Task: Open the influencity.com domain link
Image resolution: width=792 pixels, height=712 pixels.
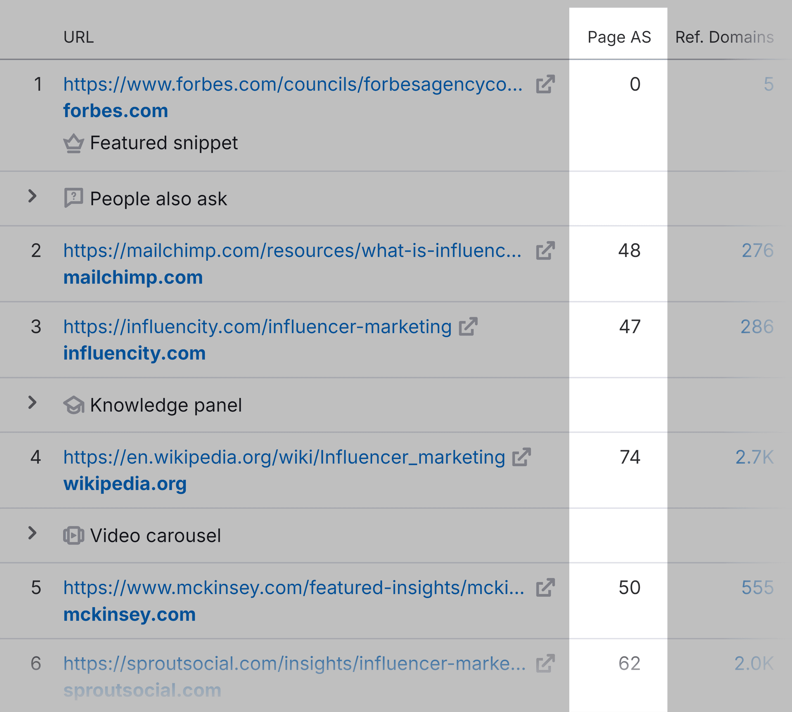Action: [135, 354]
